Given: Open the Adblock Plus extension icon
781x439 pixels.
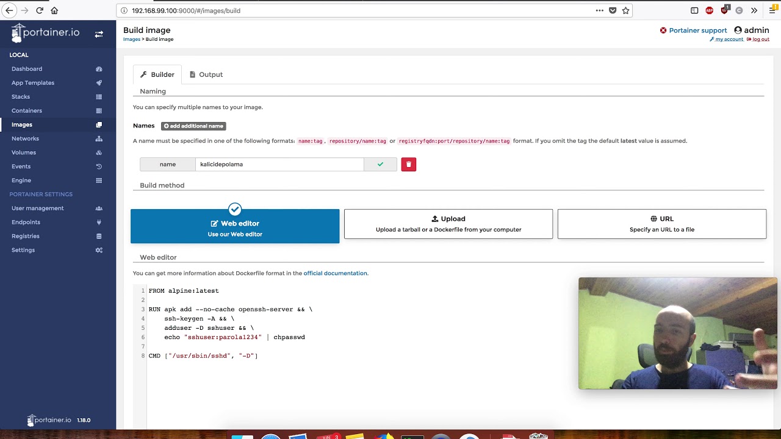Looking at the screenshot, I should [709, 10].
